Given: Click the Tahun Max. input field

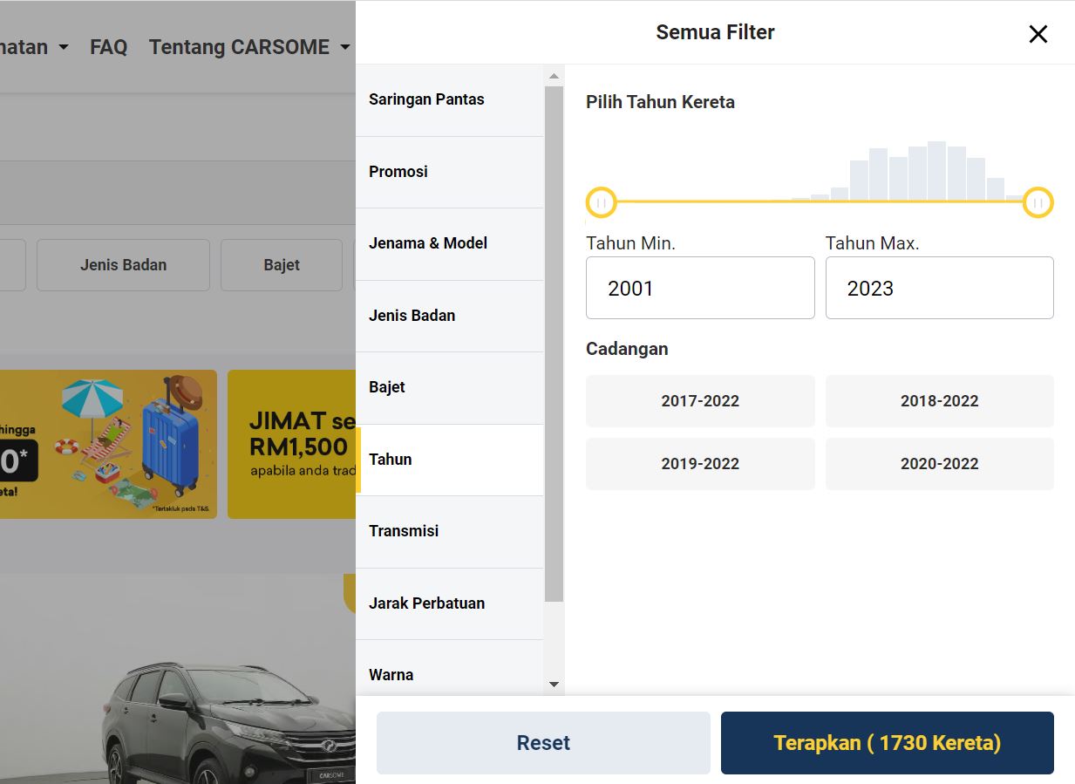Looking at the screenshot, I should click(939, 288).
